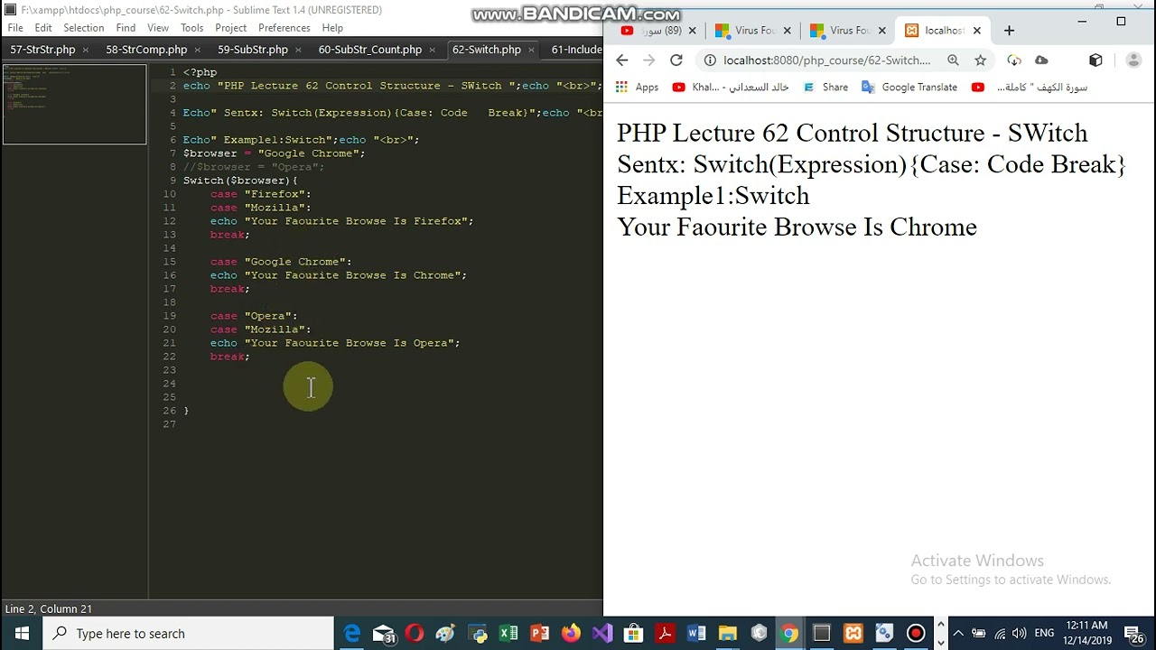Switch to the 60-SubStr_Count.php tab

pos(369,50)
